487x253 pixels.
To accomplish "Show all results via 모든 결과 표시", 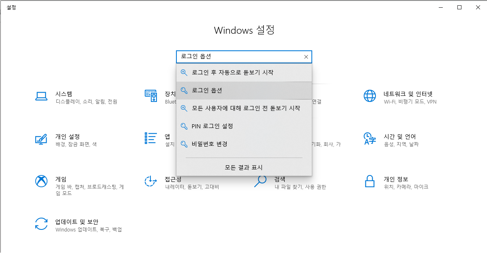I will tap(244, 167).
